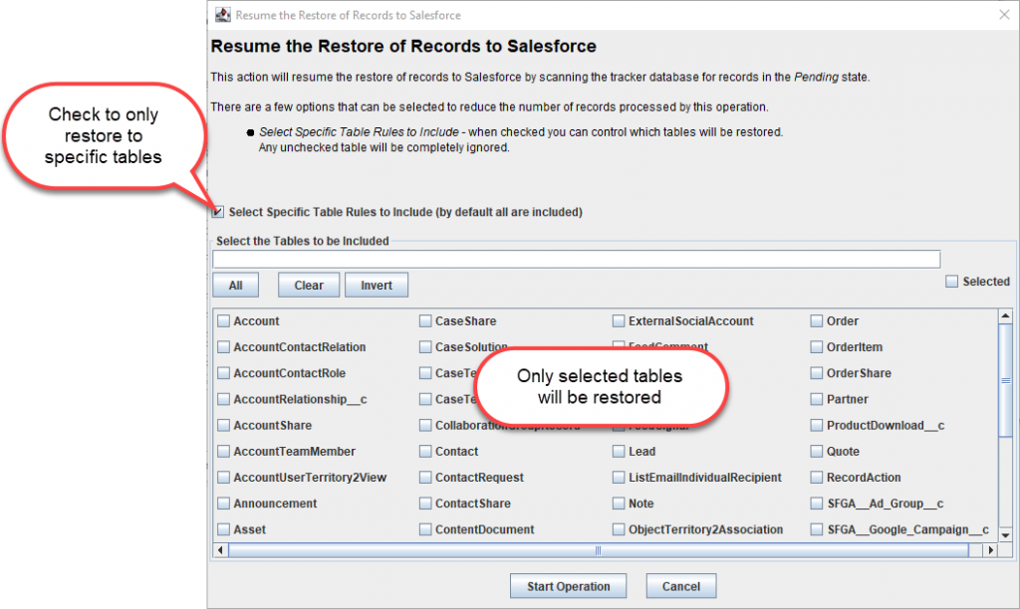Check the OrderShare checkbox

pyautogui.click(x=817, y=373)
